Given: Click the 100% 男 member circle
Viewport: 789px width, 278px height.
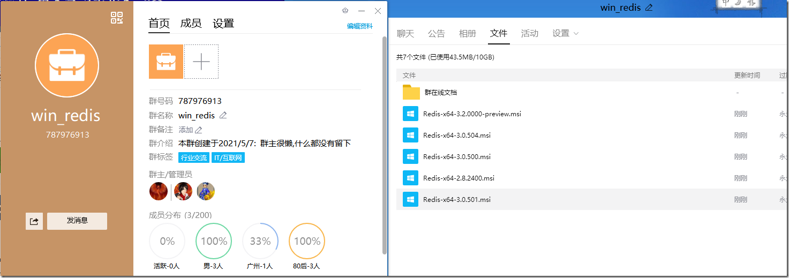Looking at the screenshot, I should click(214, 242).
